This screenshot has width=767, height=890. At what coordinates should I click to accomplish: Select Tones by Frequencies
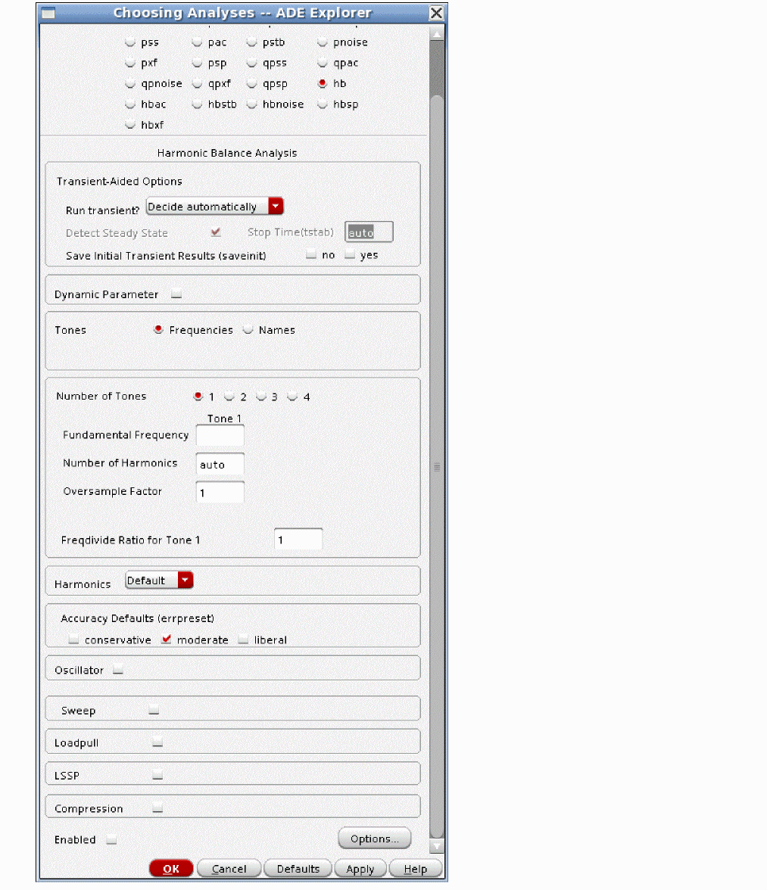158,330
